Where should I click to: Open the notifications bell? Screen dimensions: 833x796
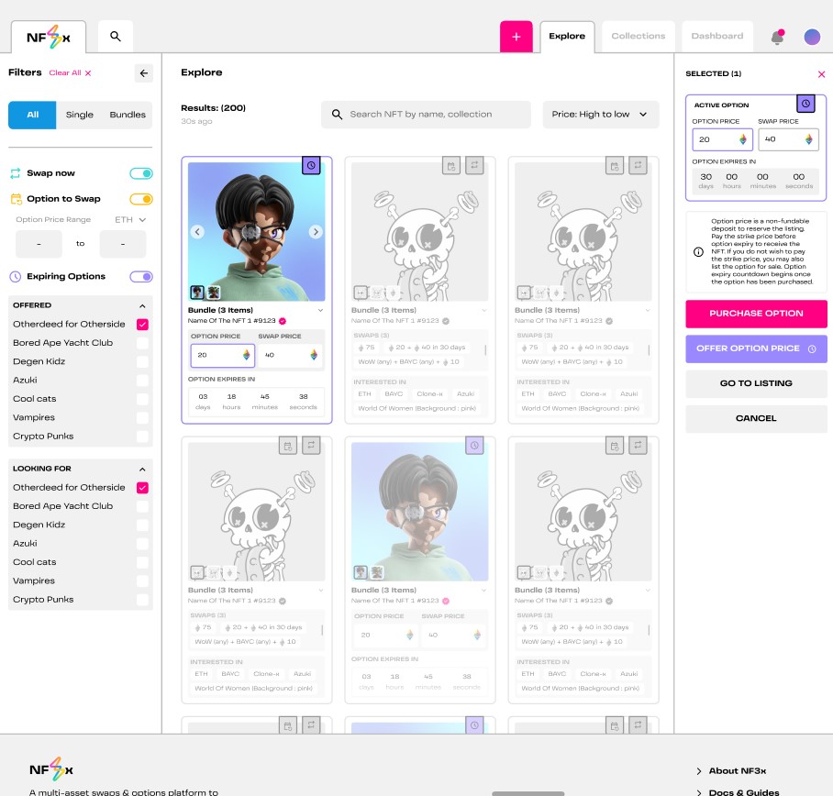778,38
